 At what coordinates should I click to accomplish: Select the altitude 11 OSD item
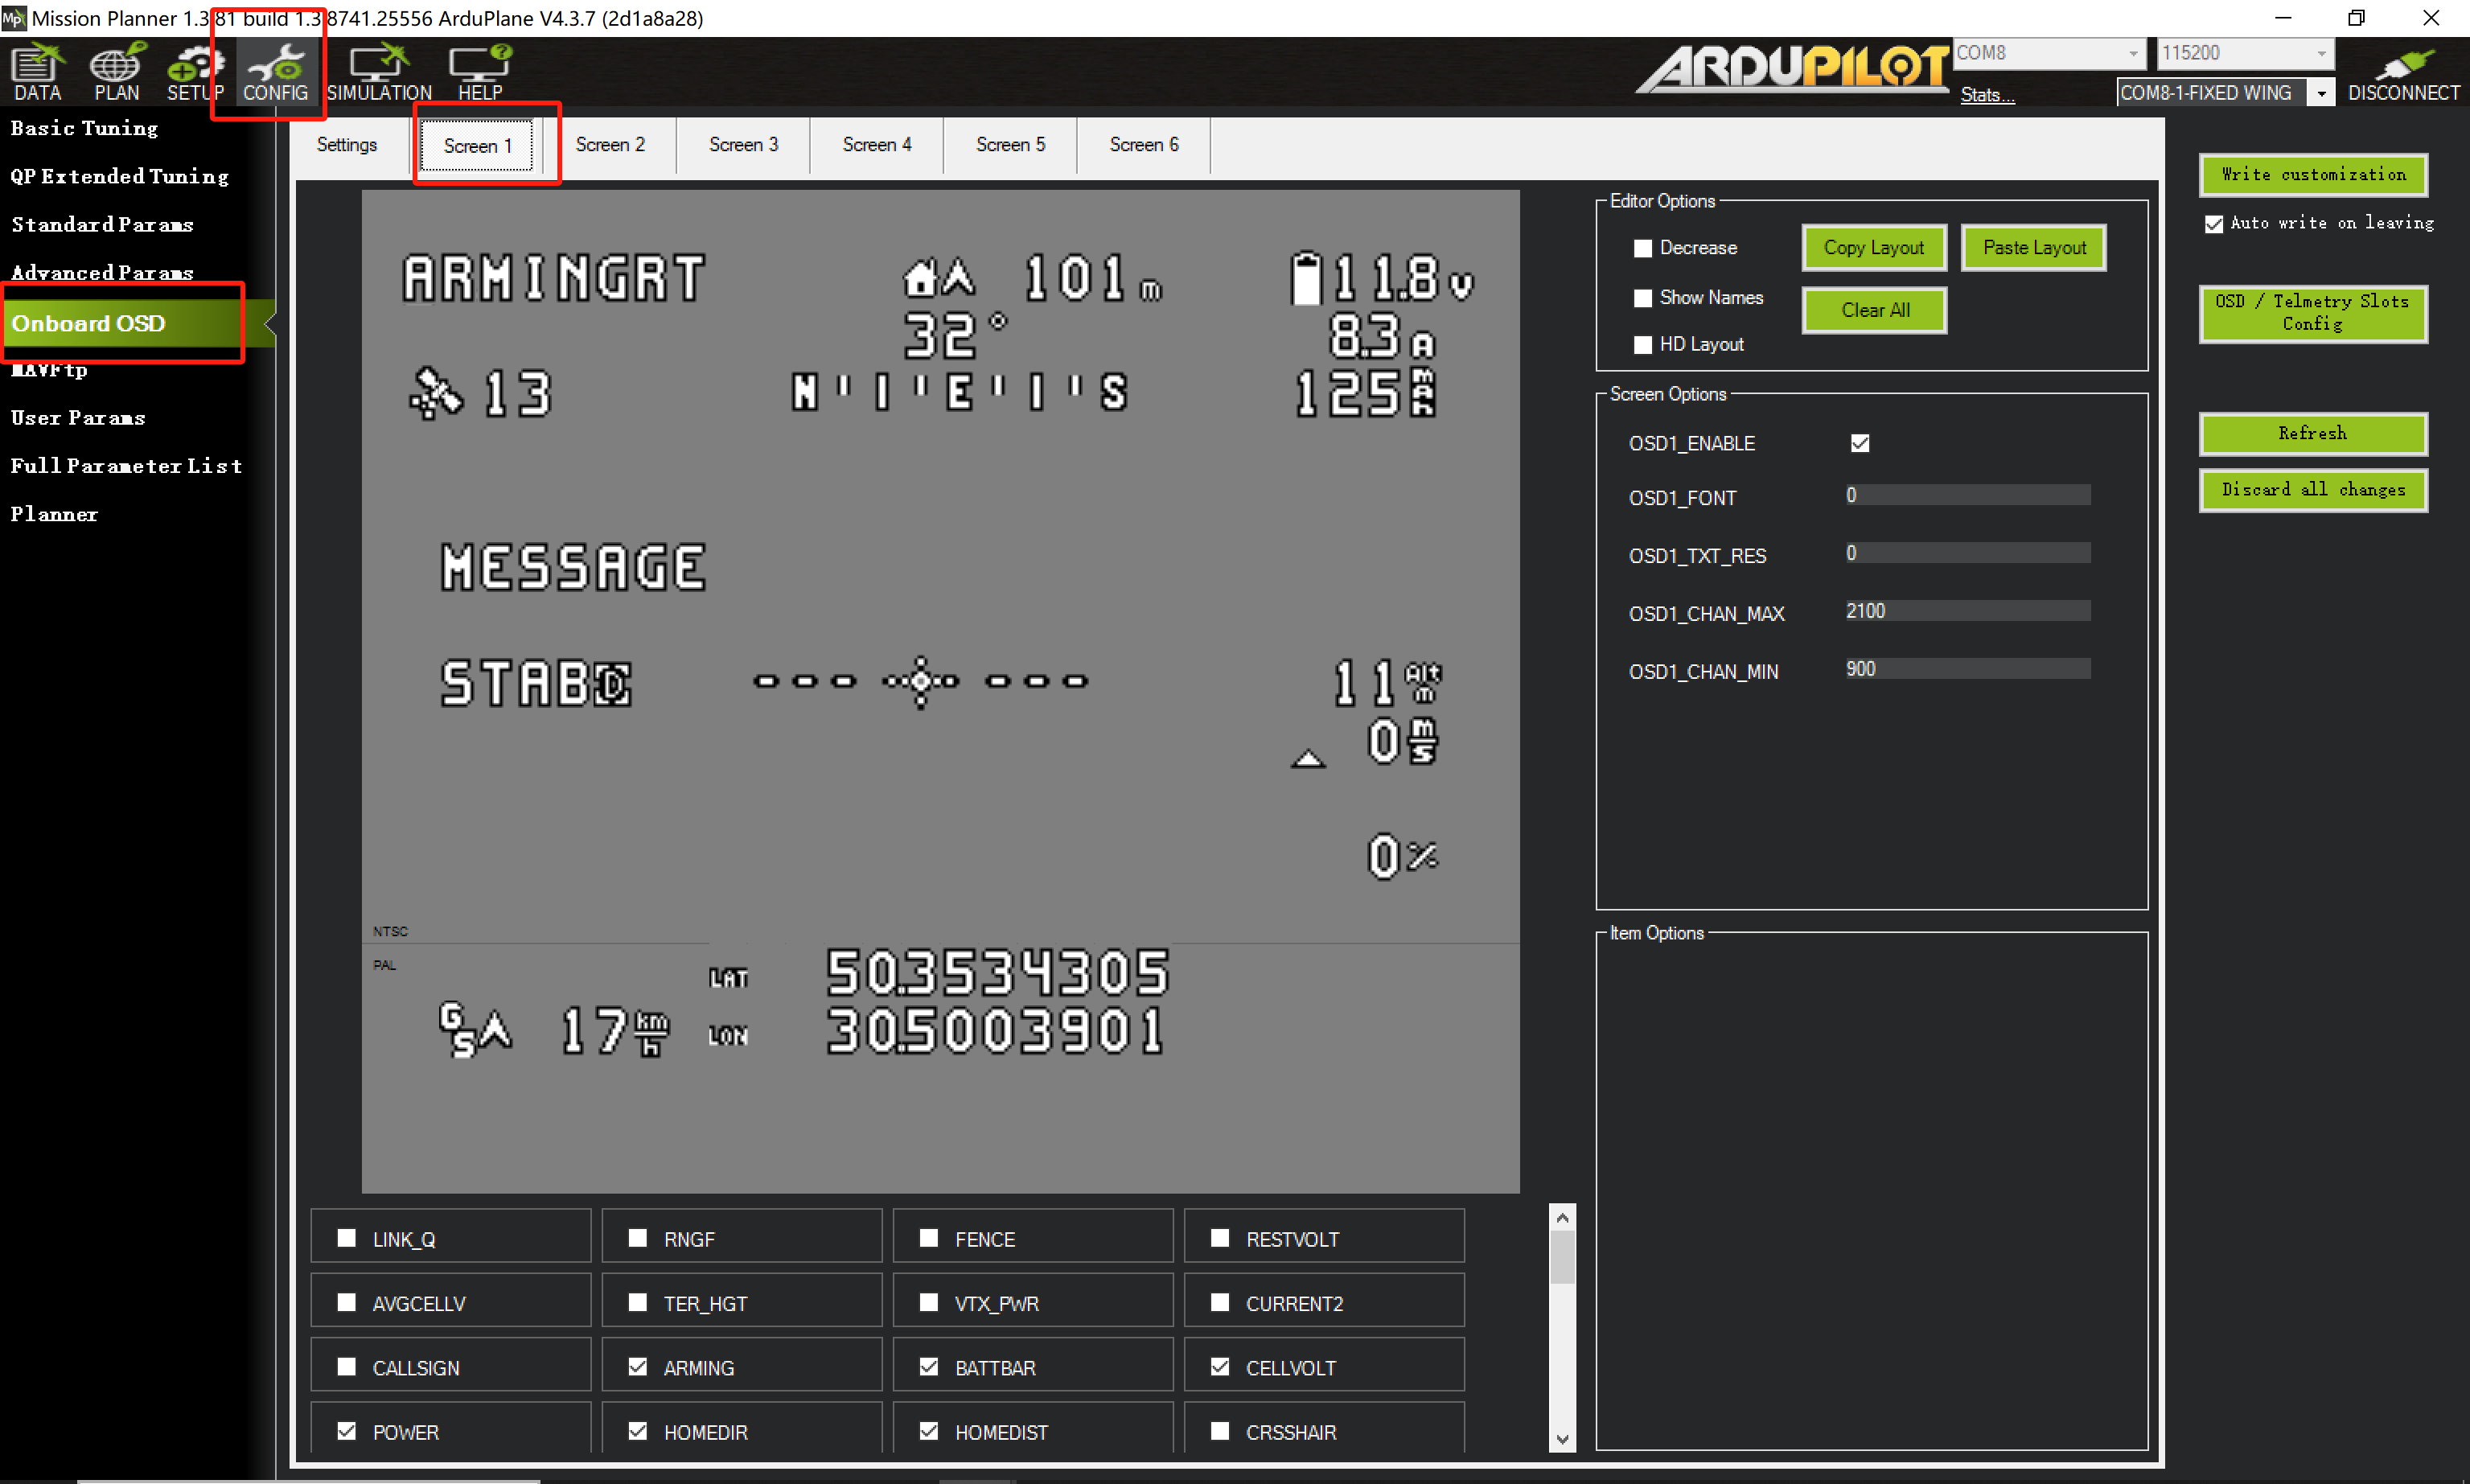click(1388, 683)
